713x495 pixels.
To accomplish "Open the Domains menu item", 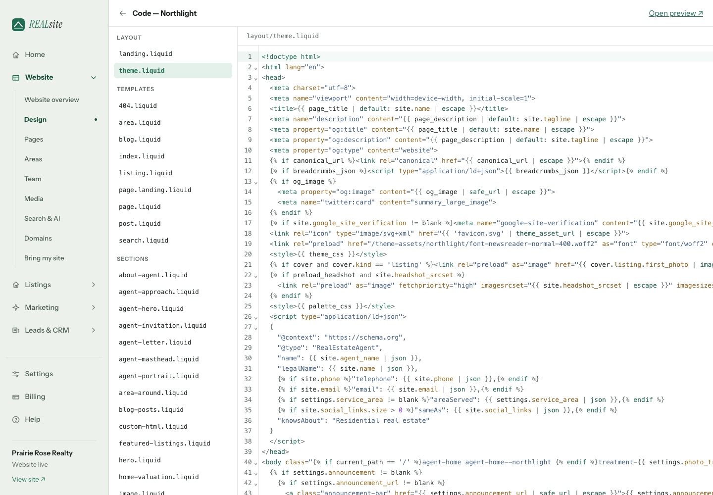I will pyautogui.click(x=38, y=238).
